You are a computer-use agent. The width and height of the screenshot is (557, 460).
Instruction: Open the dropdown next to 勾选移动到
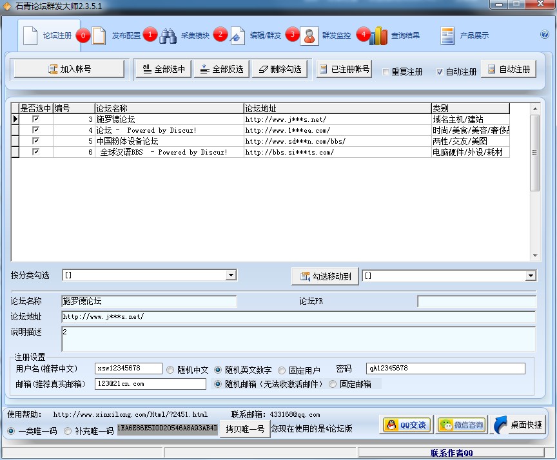tap(531, 276)
